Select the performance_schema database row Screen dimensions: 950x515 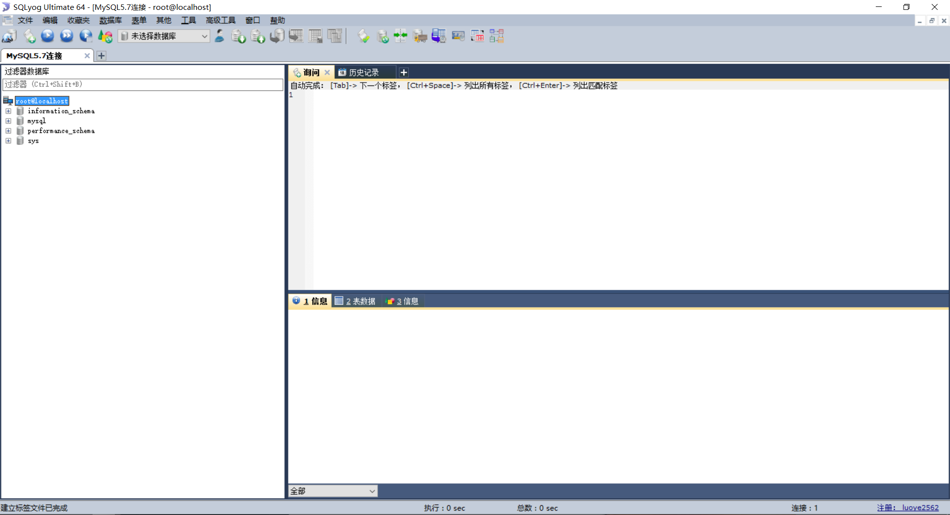click(61, 131)
